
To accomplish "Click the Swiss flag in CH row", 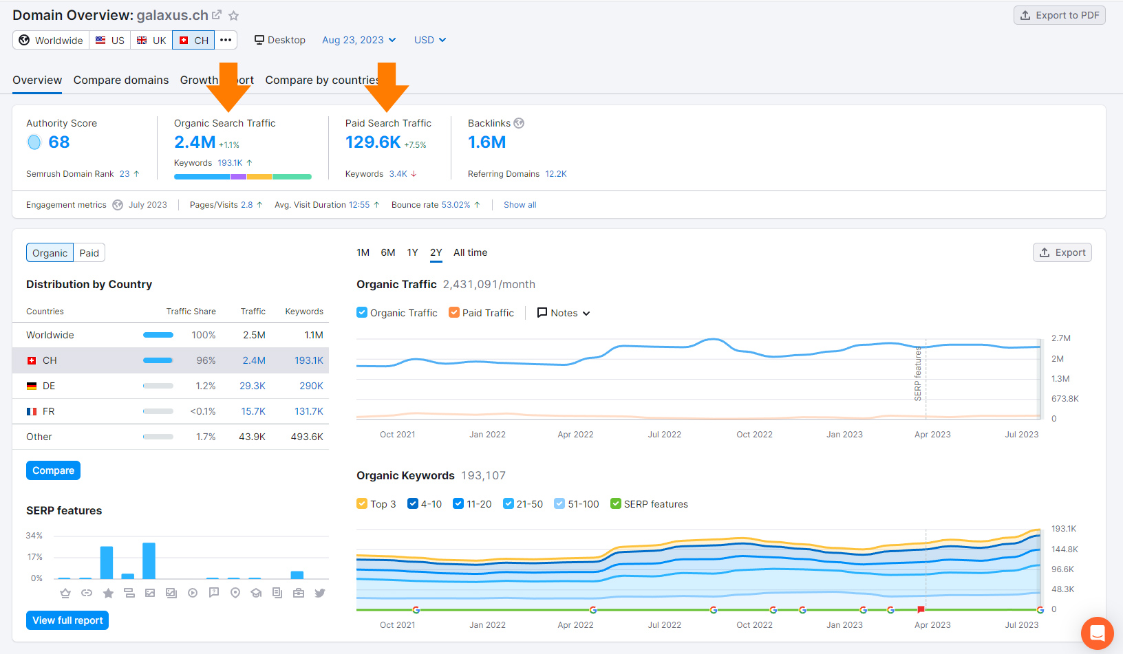I will 32,360.
